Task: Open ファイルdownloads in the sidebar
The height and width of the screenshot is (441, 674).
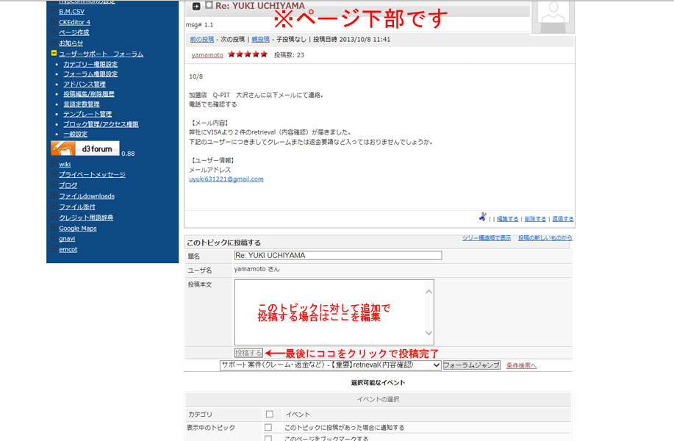Action: (87, 196)
